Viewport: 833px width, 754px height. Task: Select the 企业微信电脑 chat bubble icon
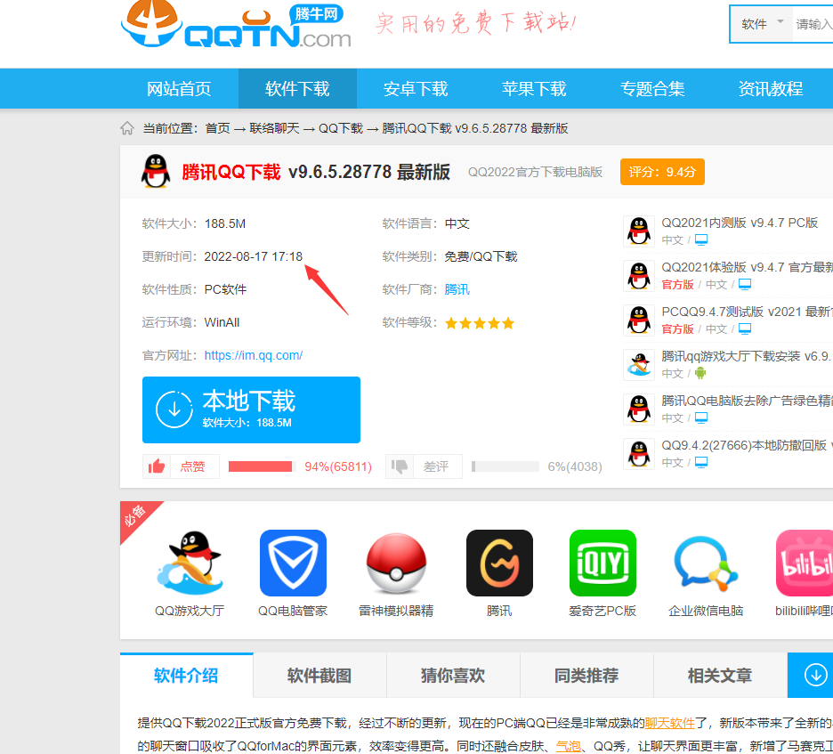706,563
